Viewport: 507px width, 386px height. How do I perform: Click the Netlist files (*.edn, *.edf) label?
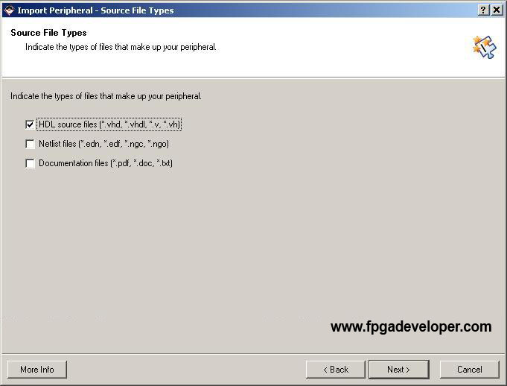pos(103,144)
